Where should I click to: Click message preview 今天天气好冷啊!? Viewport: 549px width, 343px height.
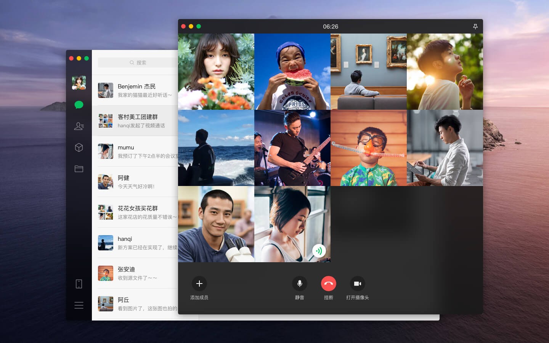pyautogui.click(x=136, y=186)
